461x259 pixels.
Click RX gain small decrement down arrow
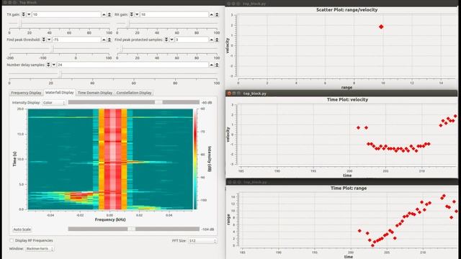[x=137, y=14]
